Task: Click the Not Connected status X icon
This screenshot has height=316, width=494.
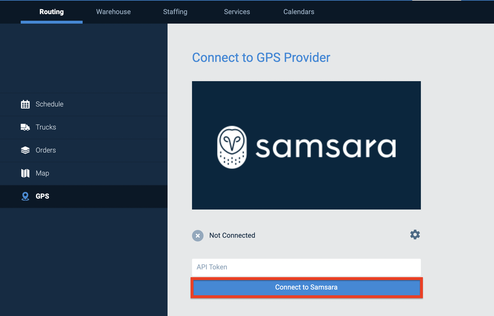Action: point(198,236)
